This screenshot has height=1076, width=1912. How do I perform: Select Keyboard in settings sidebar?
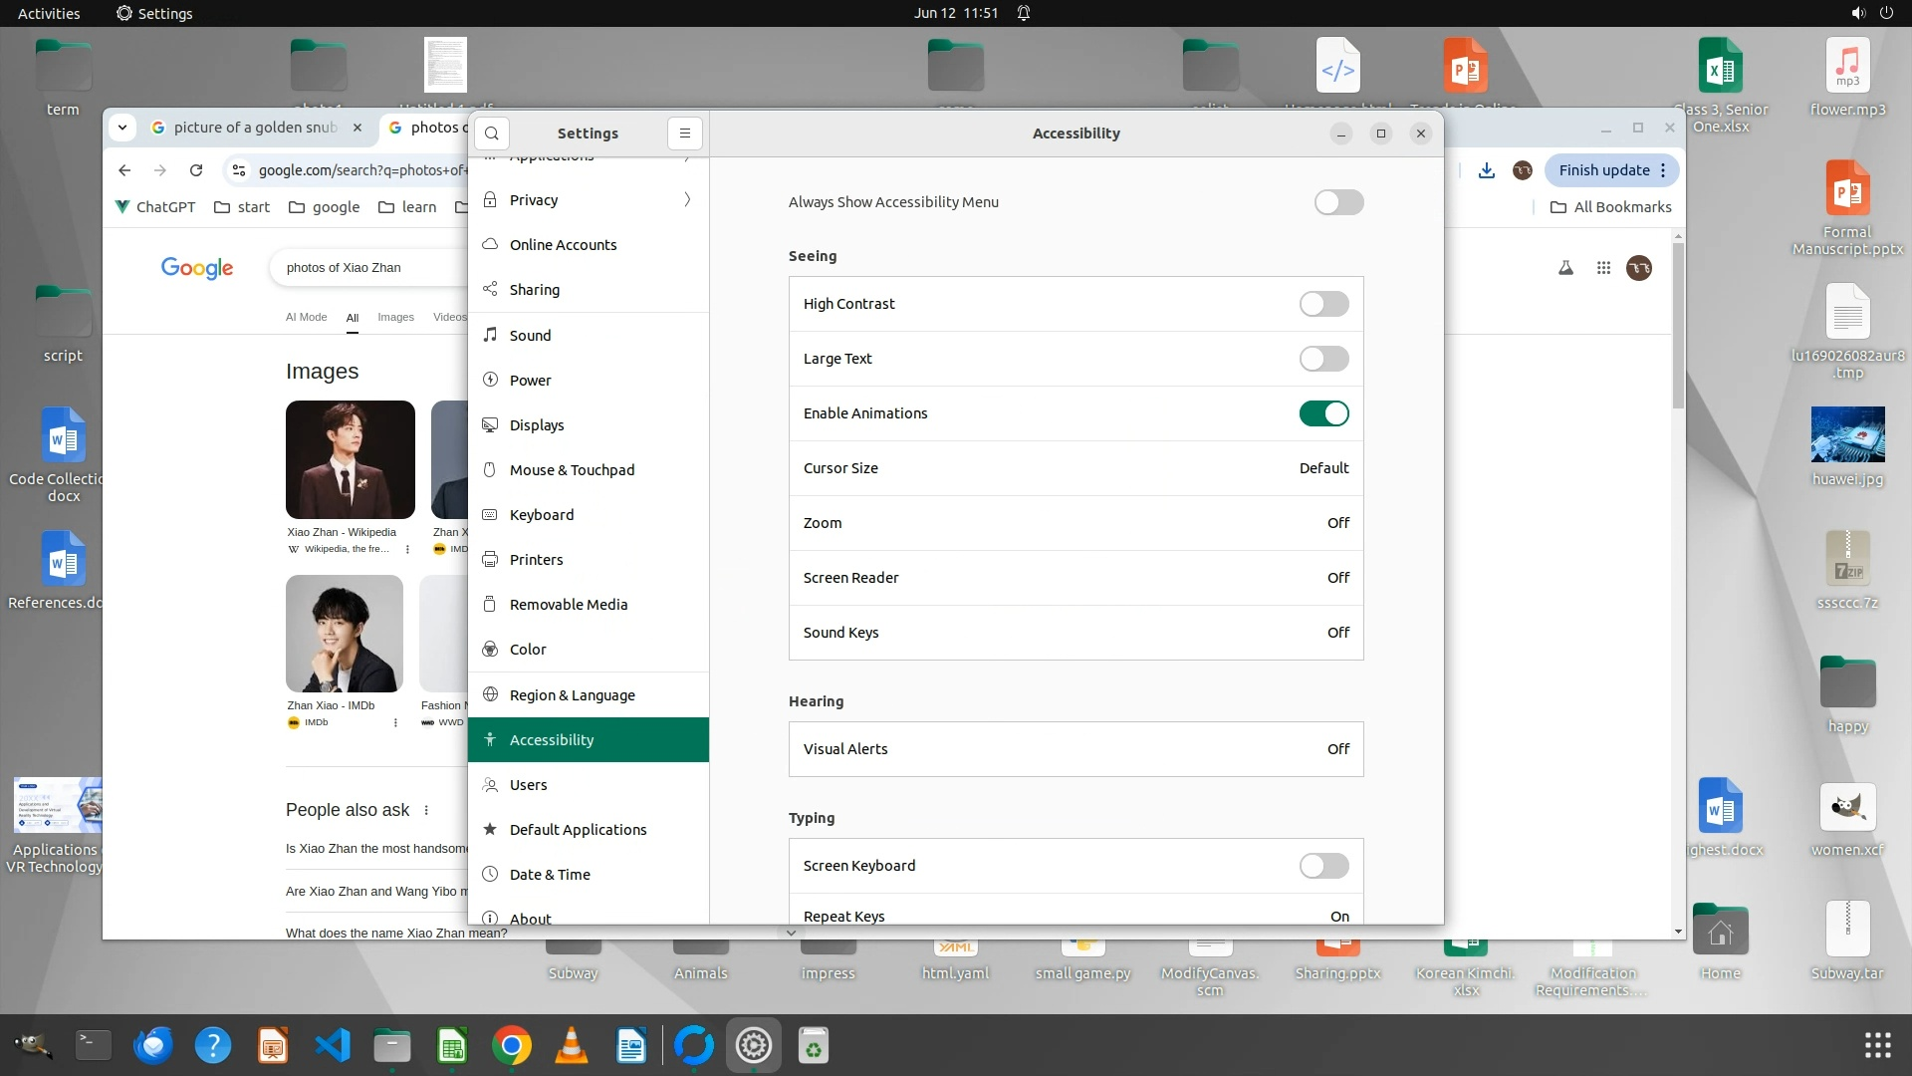pos(542,515)
